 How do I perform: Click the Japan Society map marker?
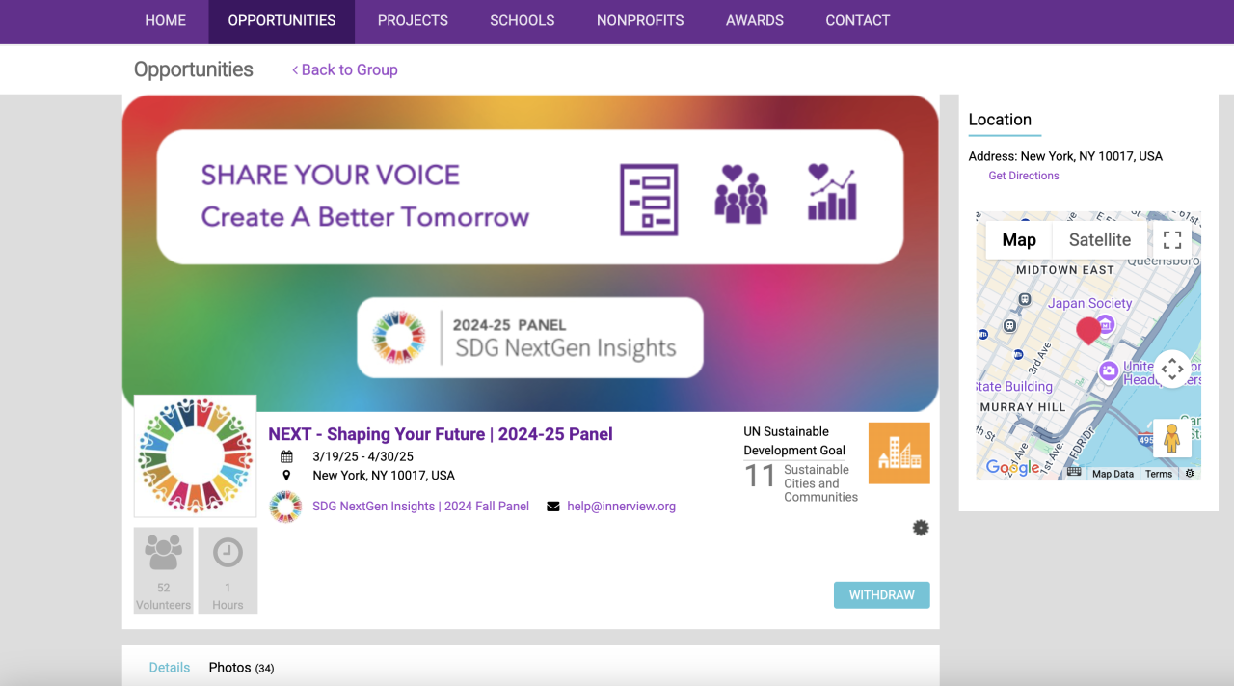[x=1106, y=325]
